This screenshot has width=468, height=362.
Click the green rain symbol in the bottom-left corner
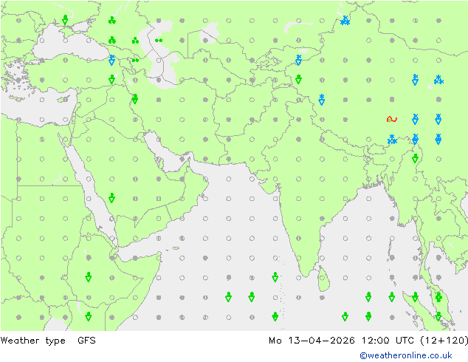click(89, 316)
